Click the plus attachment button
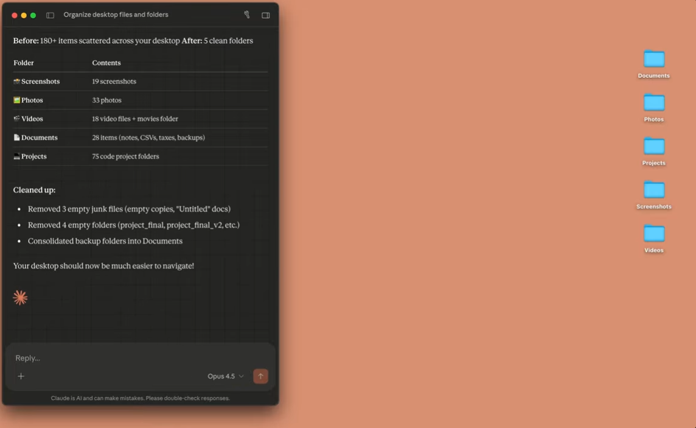Image resolution: width=696 pixels, height=428 pixels. [x=21, y=376]
